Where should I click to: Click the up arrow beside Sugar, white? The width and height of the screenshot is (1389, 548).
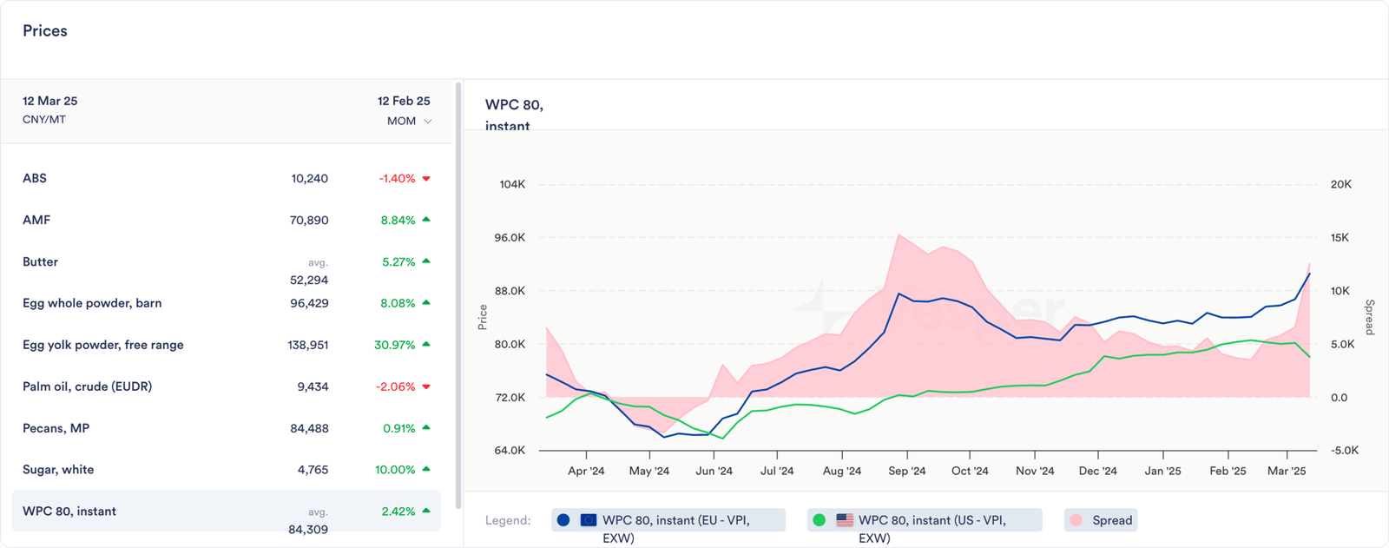coord(426,469)
